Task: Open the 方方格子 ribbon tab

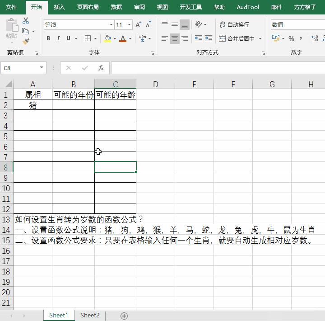Action: coord(305,7)
